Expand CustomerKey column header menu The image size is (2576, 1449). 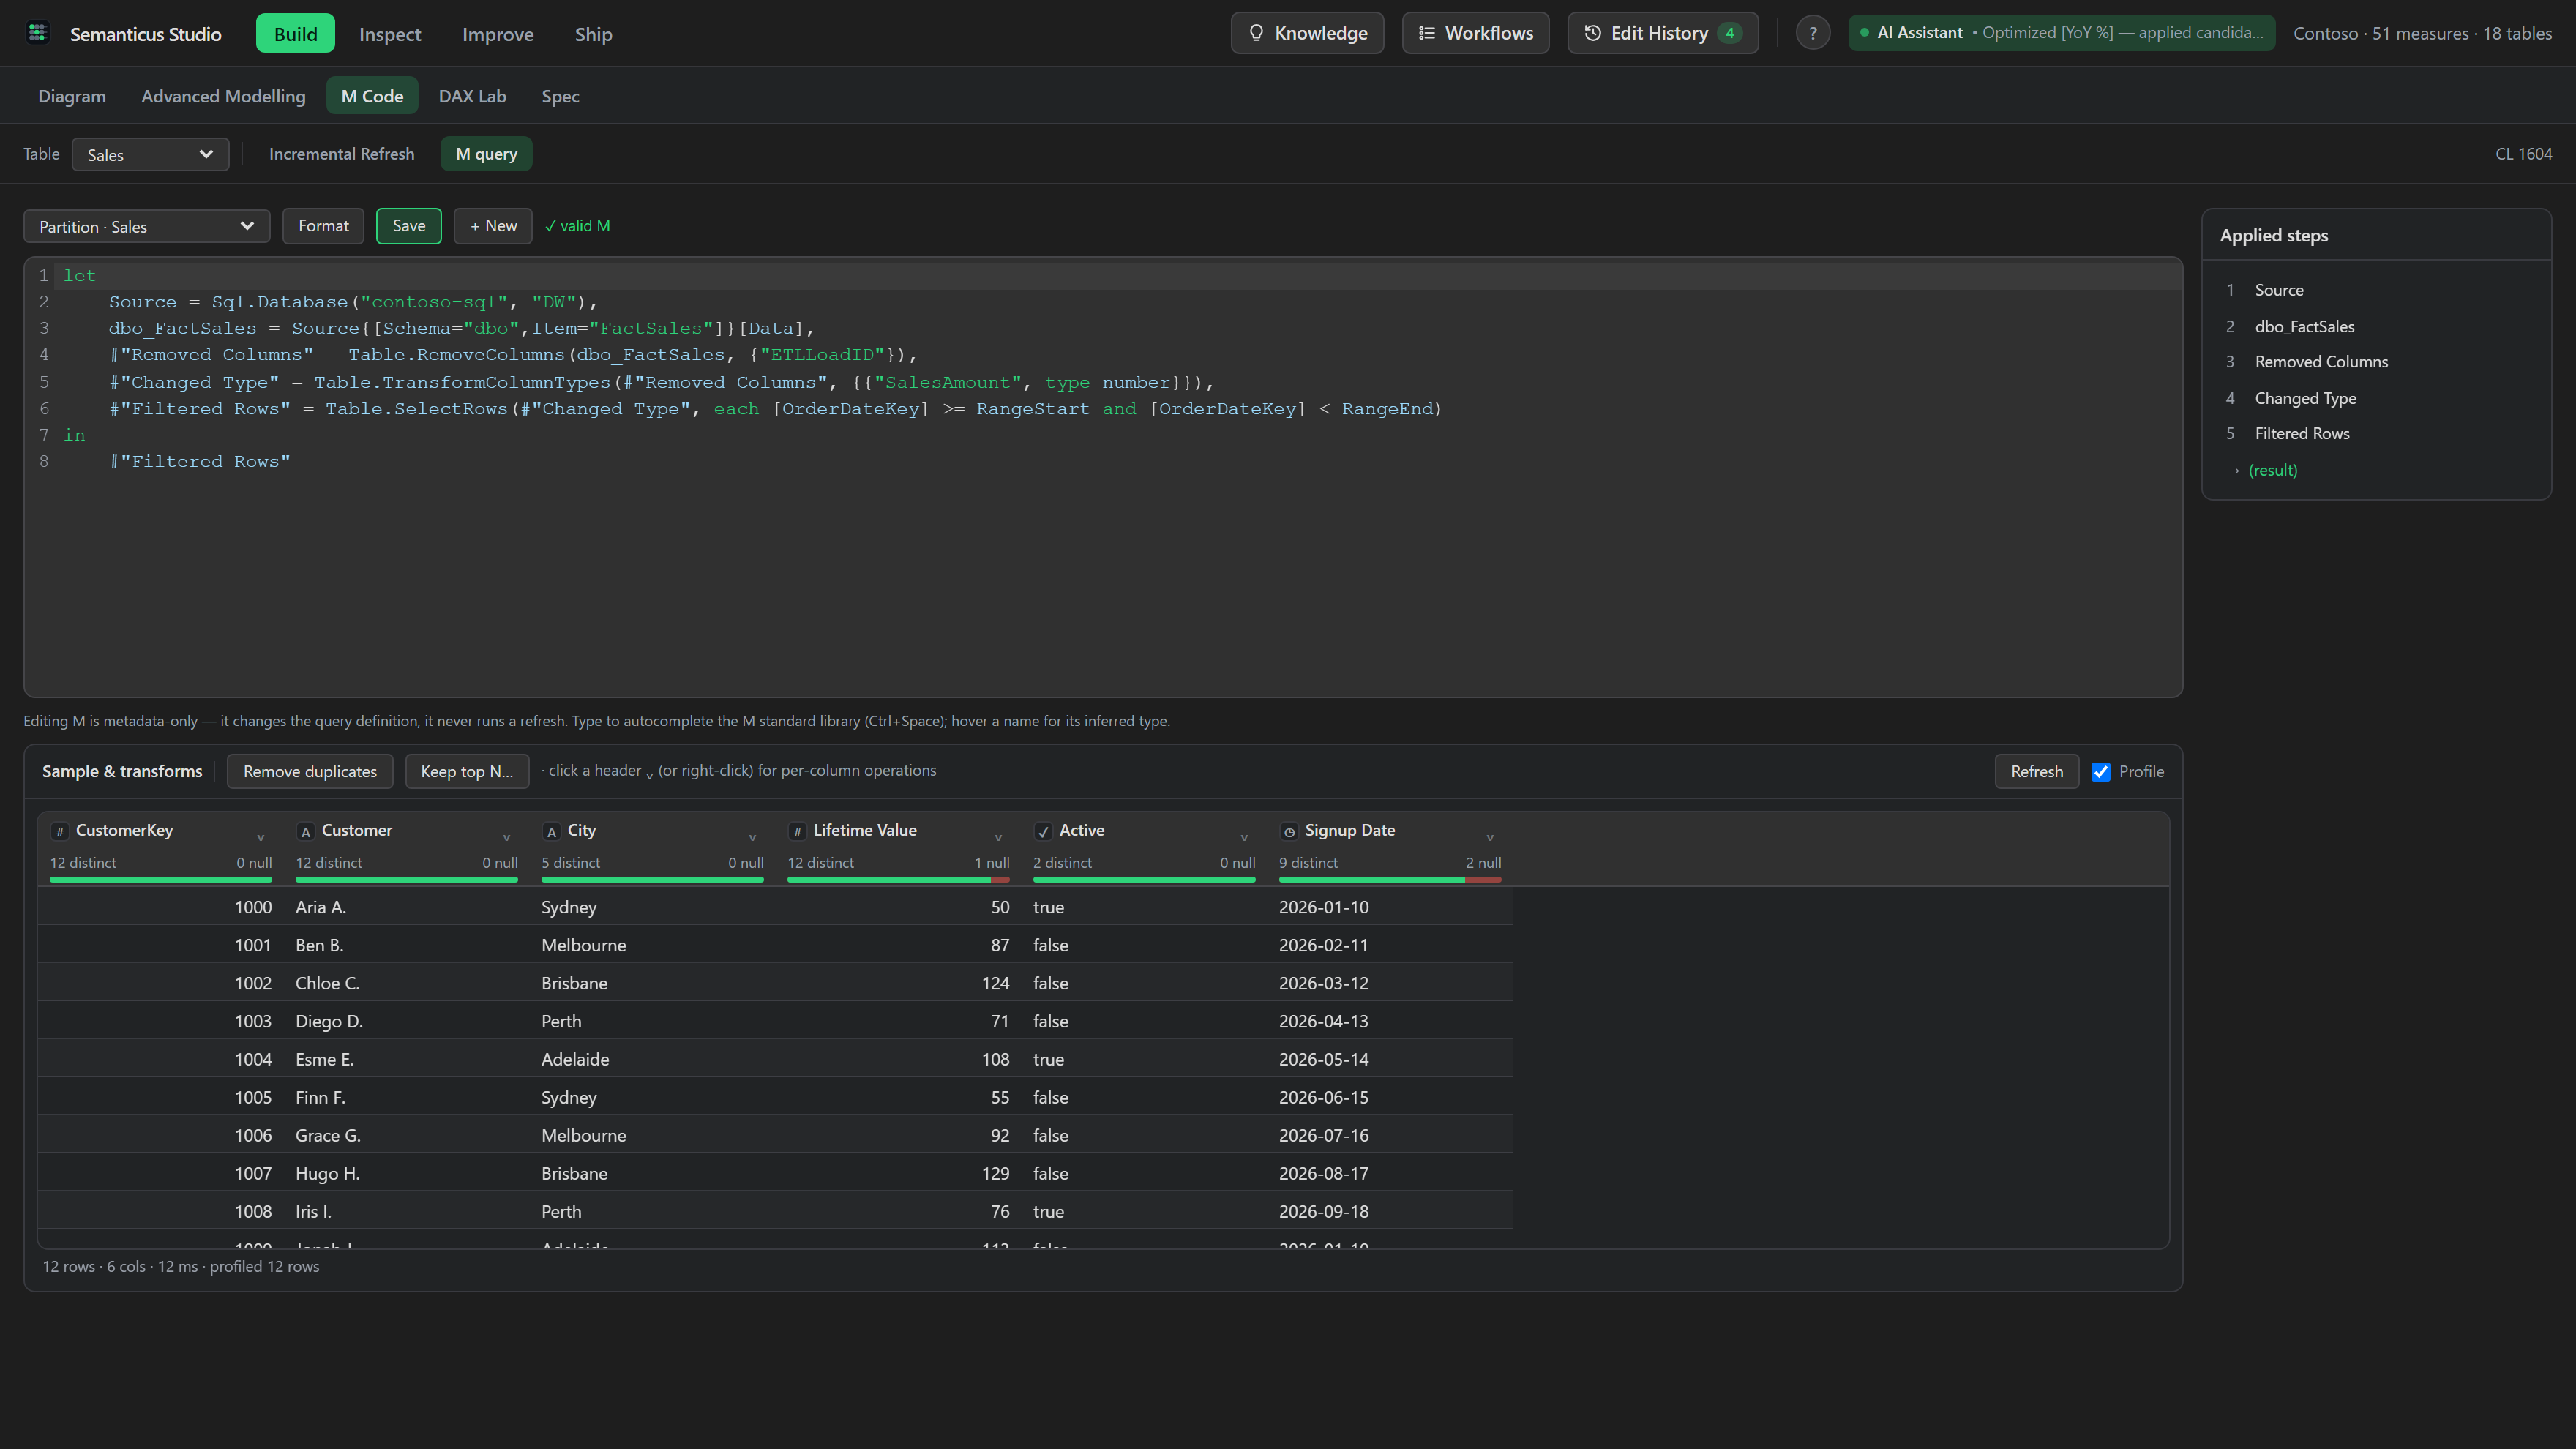[x=261, y=837]
